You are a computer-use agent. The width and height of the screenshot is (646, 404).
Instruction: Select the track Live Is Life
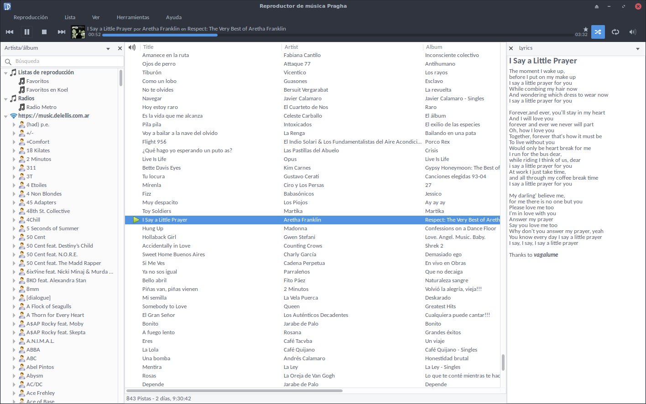tap(154, 159)
